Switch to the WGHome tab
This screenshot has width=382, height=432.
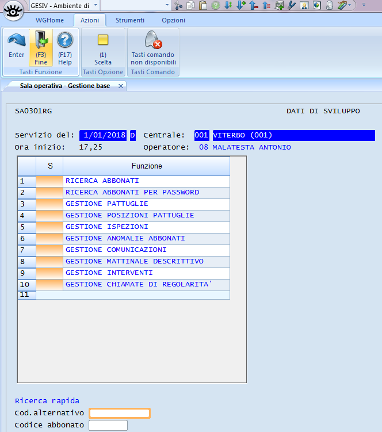tap(49, 20)
